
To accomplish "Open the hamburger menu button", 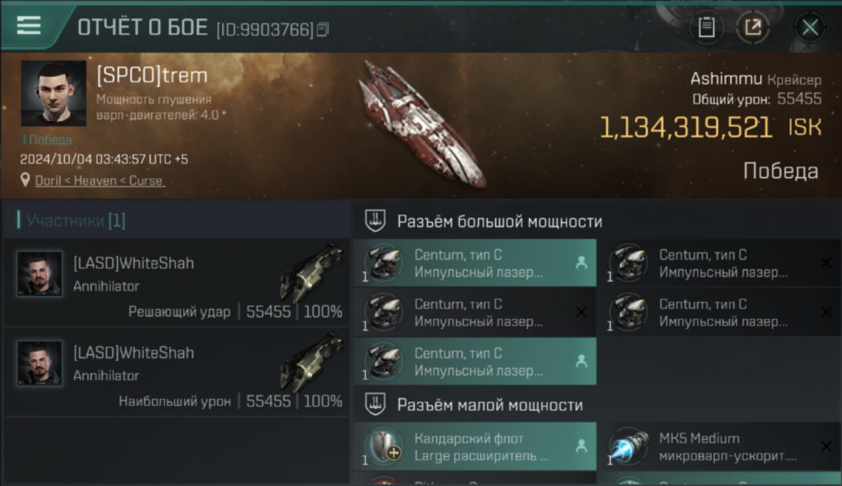I will tap(29, 25).
